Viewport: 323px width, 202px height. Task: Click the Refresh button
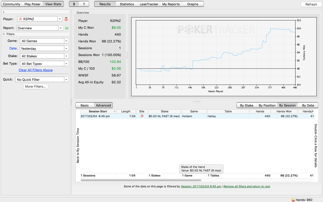pos(311,4)
